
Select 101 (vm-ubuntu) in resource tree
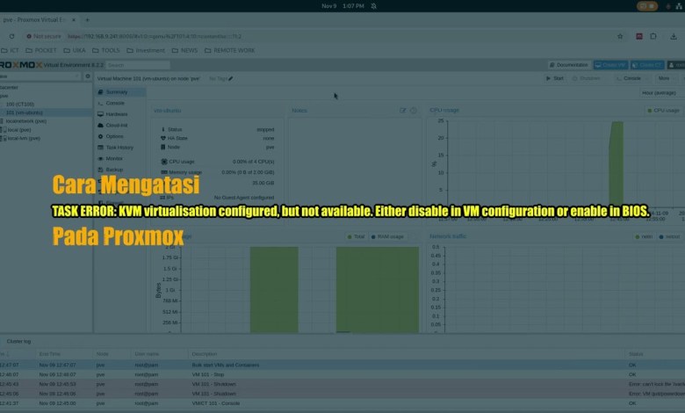(24, 112)
